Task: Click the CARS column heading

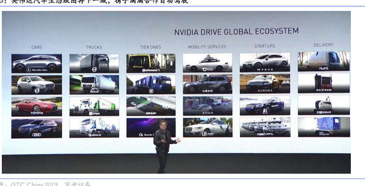Action: click(x=37, y=47)
